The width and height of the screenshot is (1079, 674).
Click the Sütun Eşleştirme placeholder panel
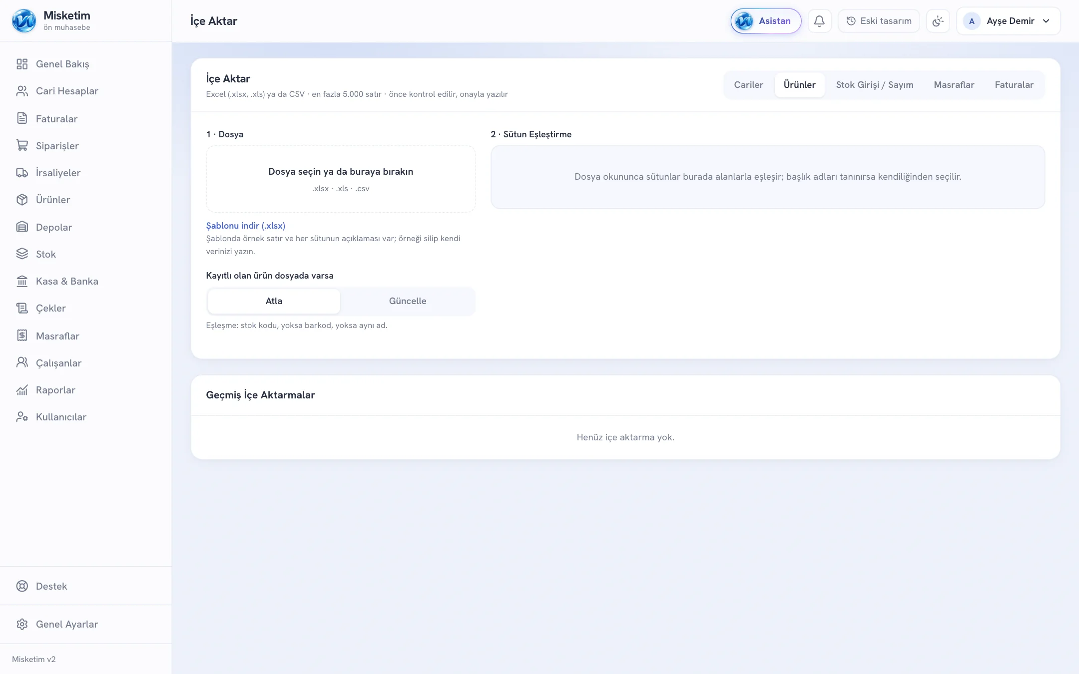click(x=767, y=177)
